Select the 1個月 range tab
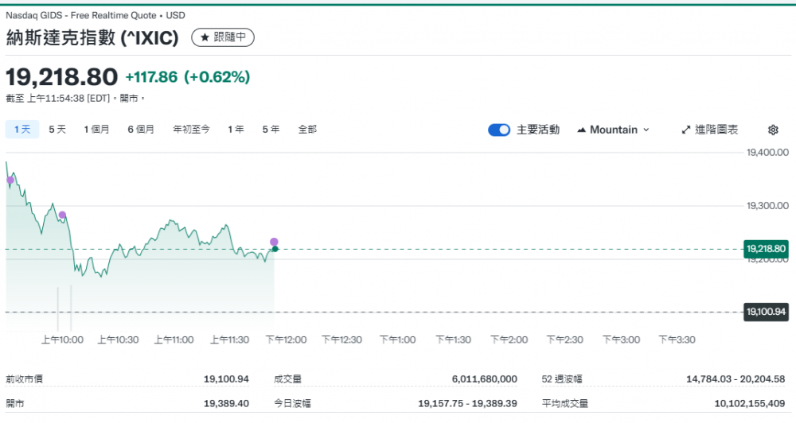 [96, 129]
